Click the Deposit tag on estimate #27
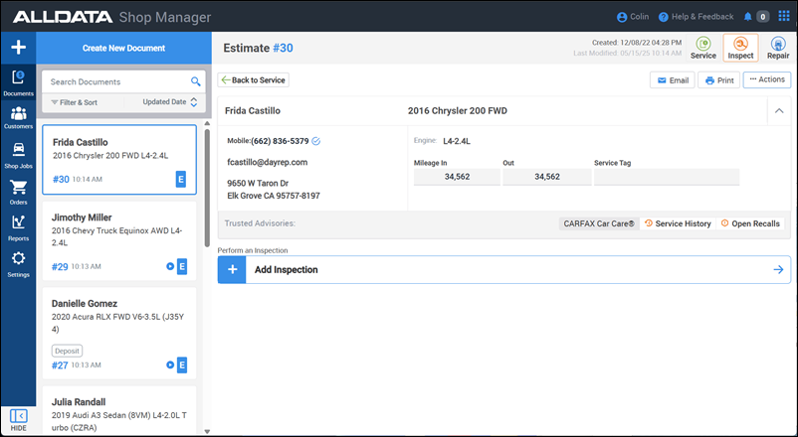Viewport: 798px width, 437px height. [67, 351]
